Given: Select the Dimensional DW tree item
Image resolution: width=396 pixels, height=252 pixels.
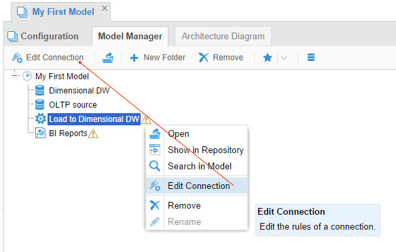Looking at the screenshot, I should 79,91.
